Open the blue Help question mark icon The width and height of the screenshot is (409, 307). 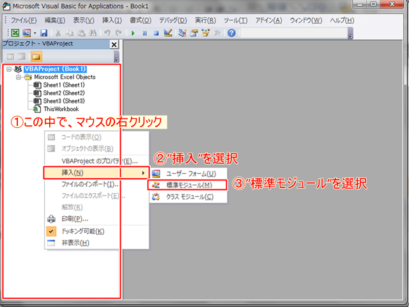(x=231, y=33)
